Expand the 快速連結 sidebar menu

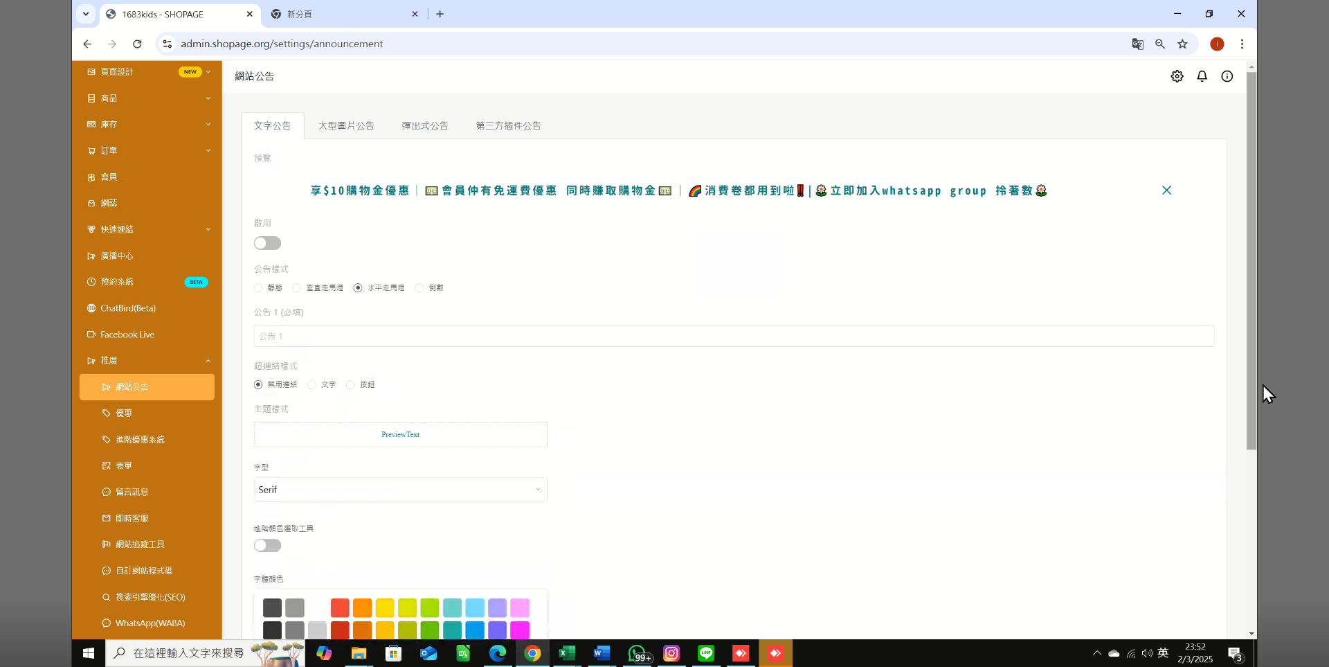(x=147, y=229)
